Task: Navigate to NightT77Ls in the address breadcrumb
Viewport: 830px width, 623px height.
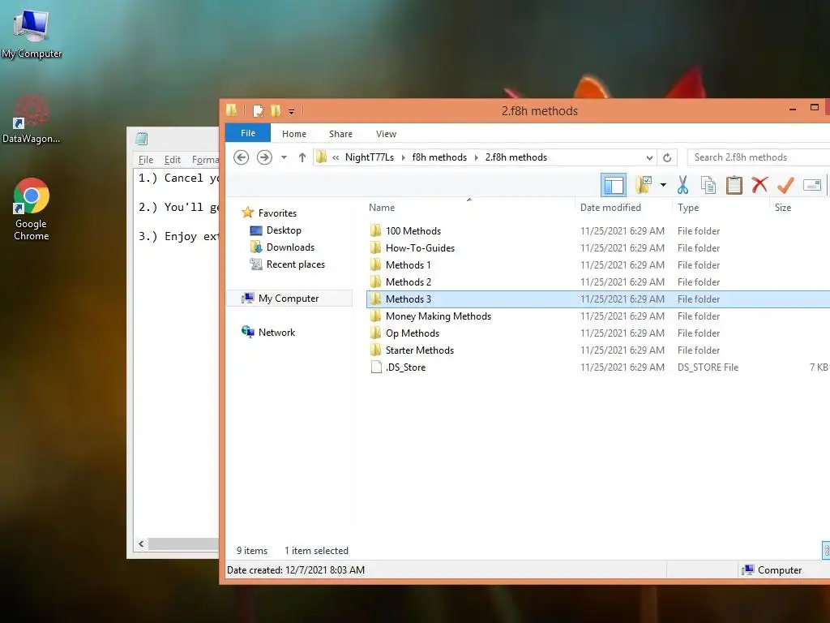Action: pyautogui.click(x=370, y=157)
